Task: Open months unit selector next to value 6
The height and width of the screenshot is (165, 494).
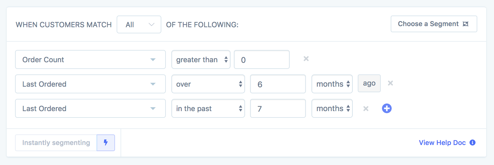Action: [x=332, y=84]
